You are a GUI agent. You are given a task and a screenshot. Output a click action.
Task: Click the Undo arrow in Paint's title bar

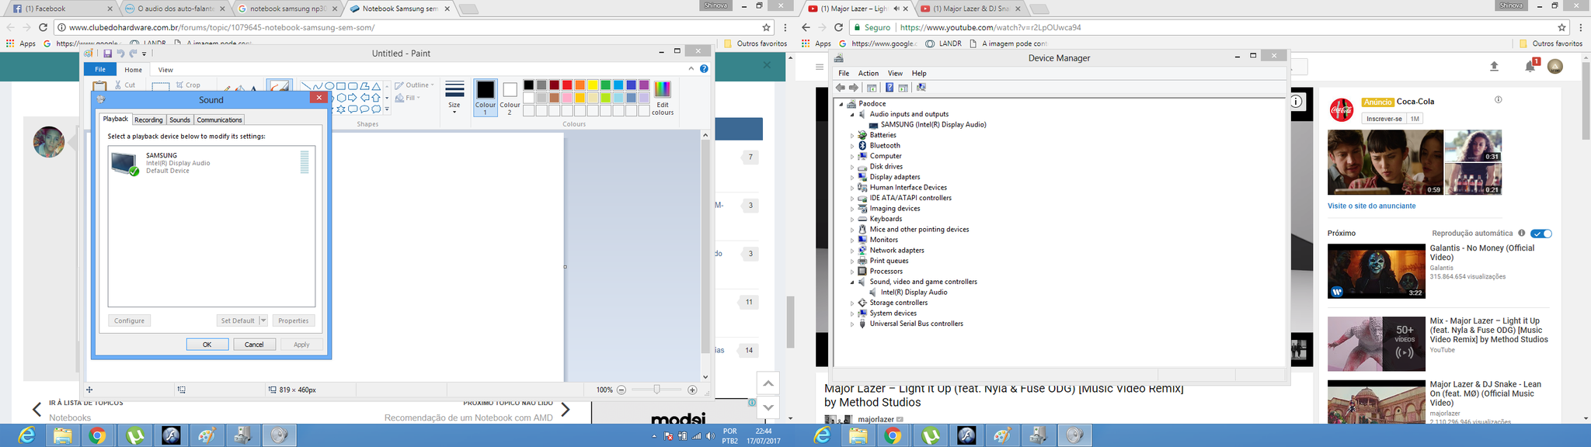(x=120, y=54)
